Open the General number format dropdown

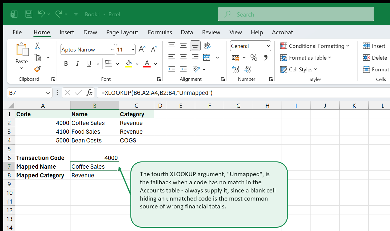268,46
